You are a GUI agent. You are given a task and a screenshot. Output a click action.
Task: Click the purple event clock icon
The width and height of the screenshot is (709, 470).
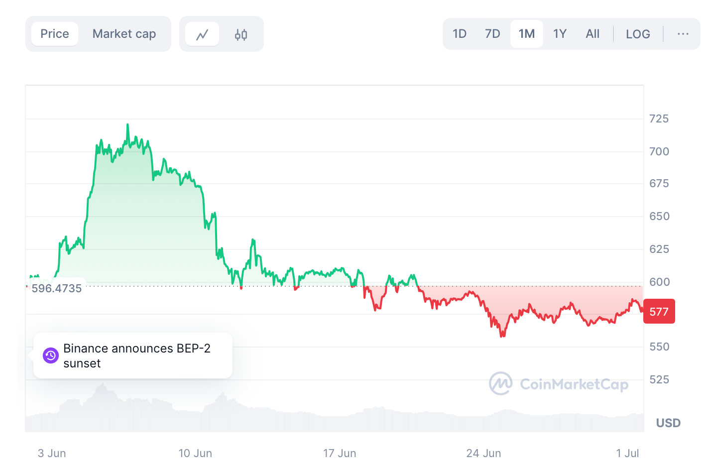click(x=50, y=355)
